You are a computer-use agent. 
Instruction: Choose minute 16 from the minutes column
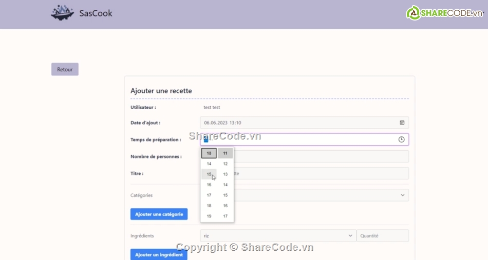pyautogui.click(x=225, y=206)
